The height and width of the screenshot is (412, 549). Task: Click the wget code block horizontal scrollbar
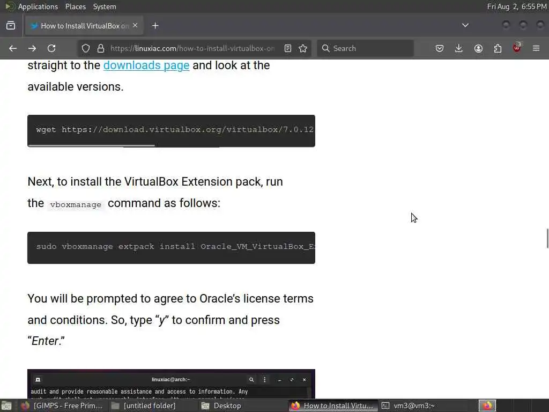tap(92, 145)
